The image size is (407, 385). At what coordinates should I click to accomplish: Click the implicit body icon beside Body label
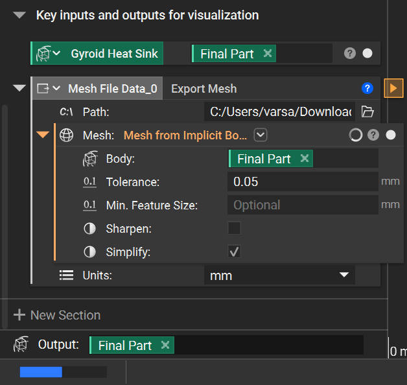pos(90,158)
